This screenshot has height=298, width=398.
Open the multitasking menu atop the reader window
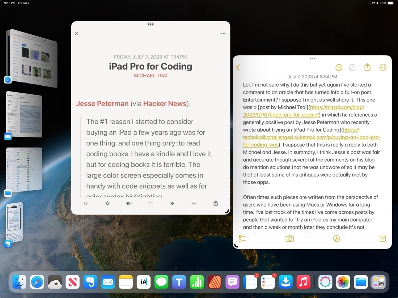click(151, 24)
